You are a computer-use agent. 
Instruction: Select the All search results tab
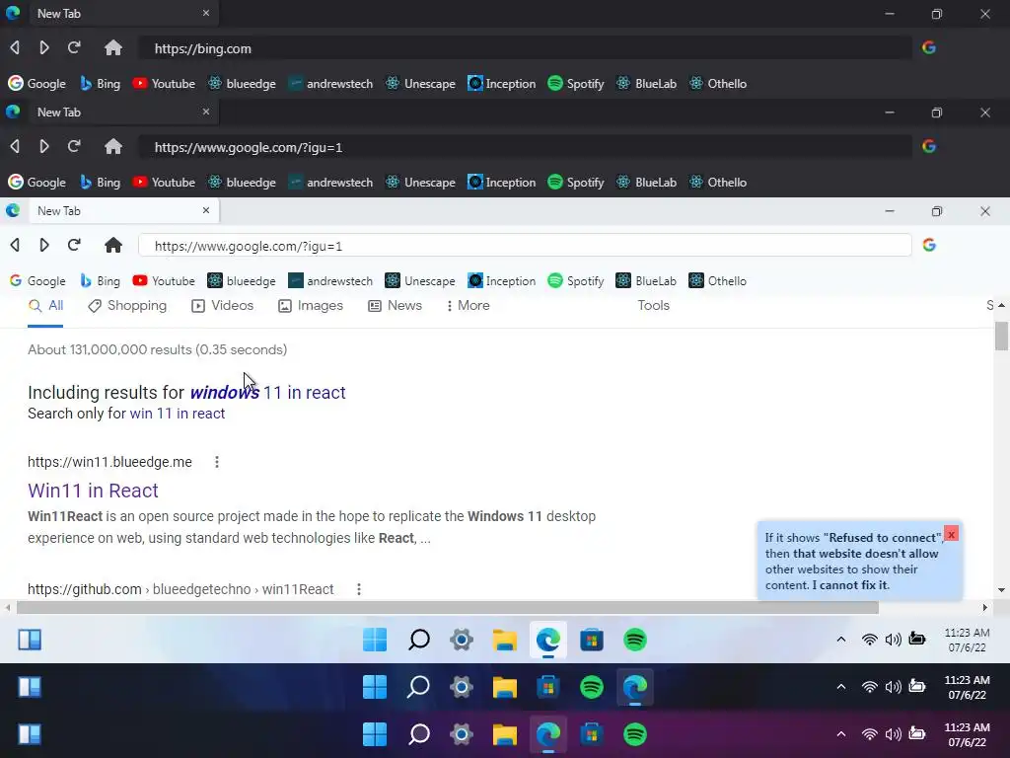[45, 306]
